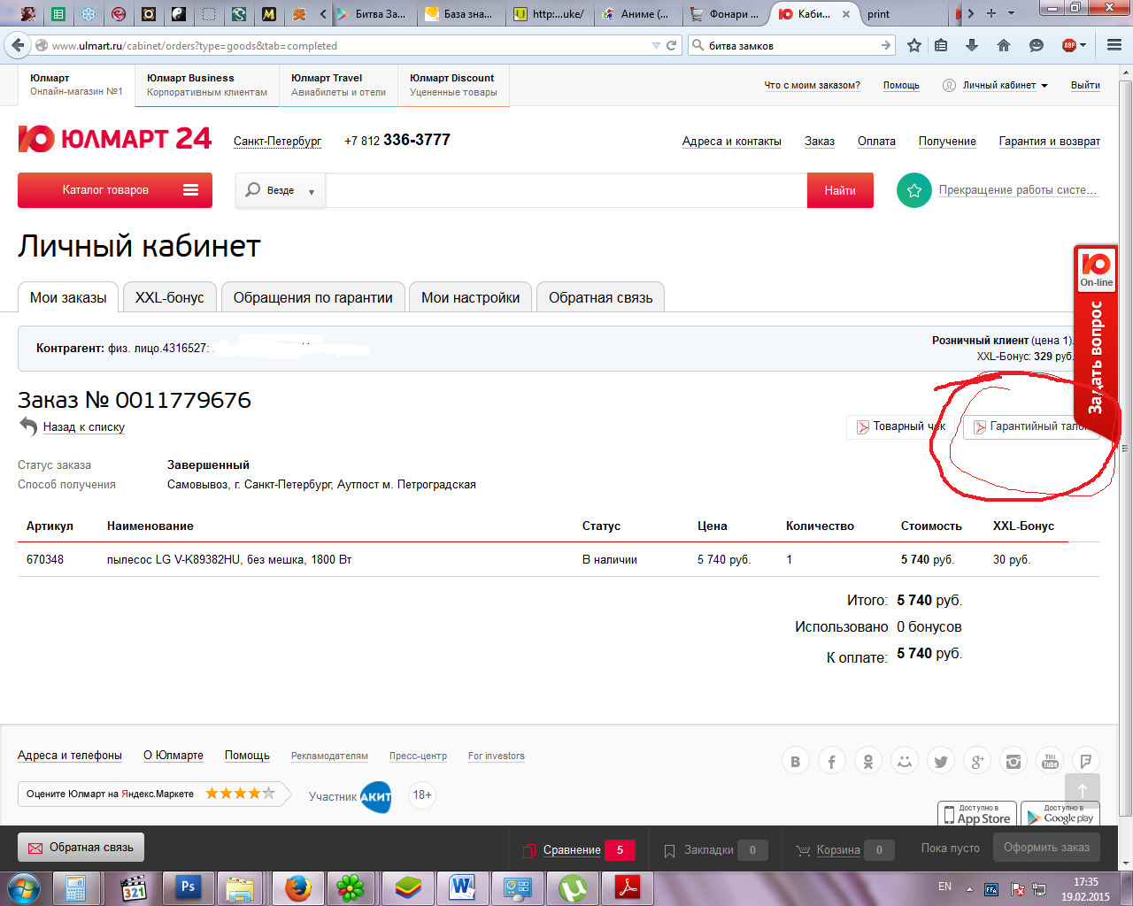Switch to Юлмарт Business section tab
The width and height of the screenshot is (1133, 906).
(207, 85)
